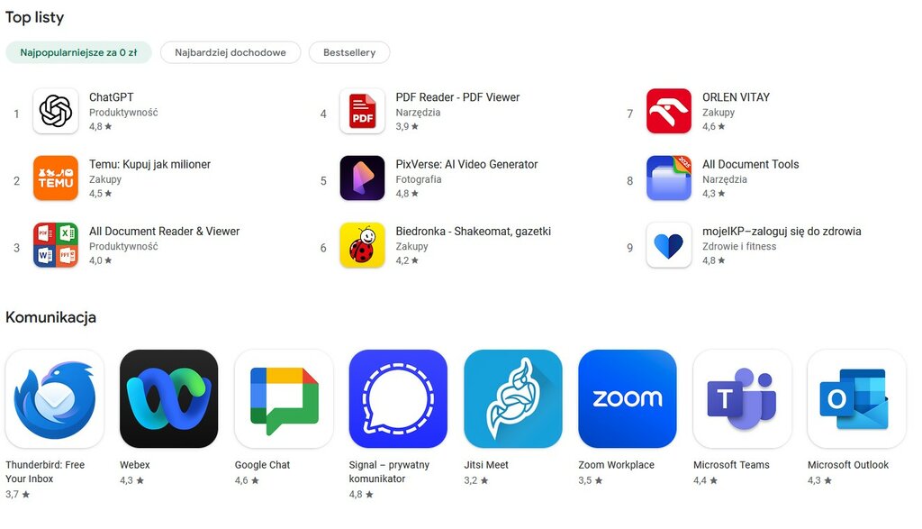The image size is (922, 529).
Task: Select Najpopularniejsze za 0 zł tab
Action: [x=79, y=52]
